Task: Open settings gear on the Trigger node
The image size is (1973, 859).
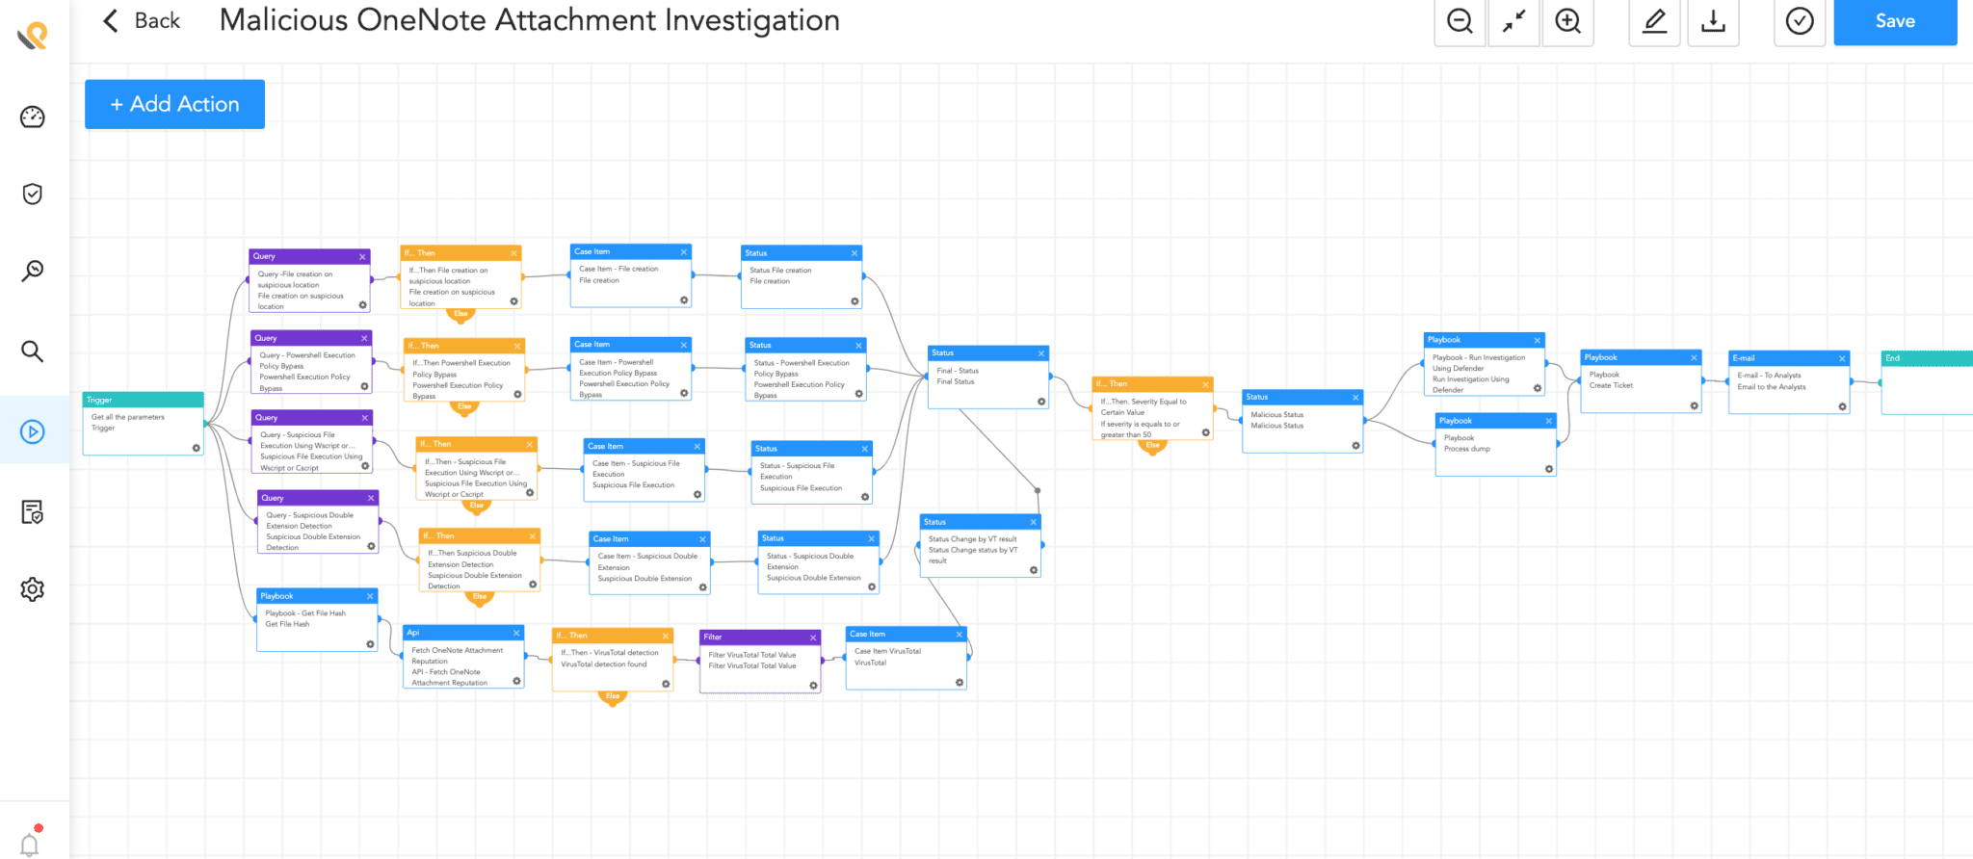Action: pos(196,448)
